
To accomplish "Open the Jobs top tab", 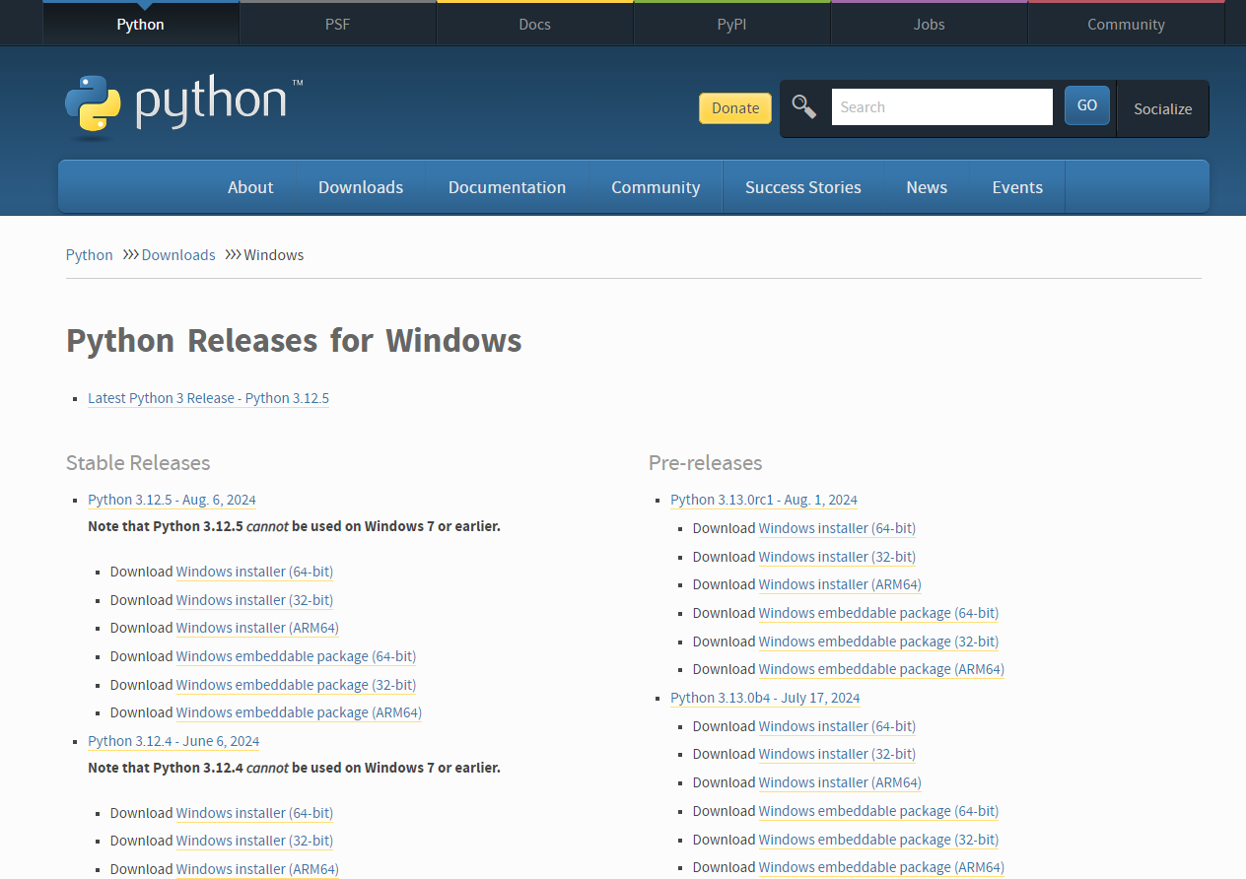I will tap(929, 25).
